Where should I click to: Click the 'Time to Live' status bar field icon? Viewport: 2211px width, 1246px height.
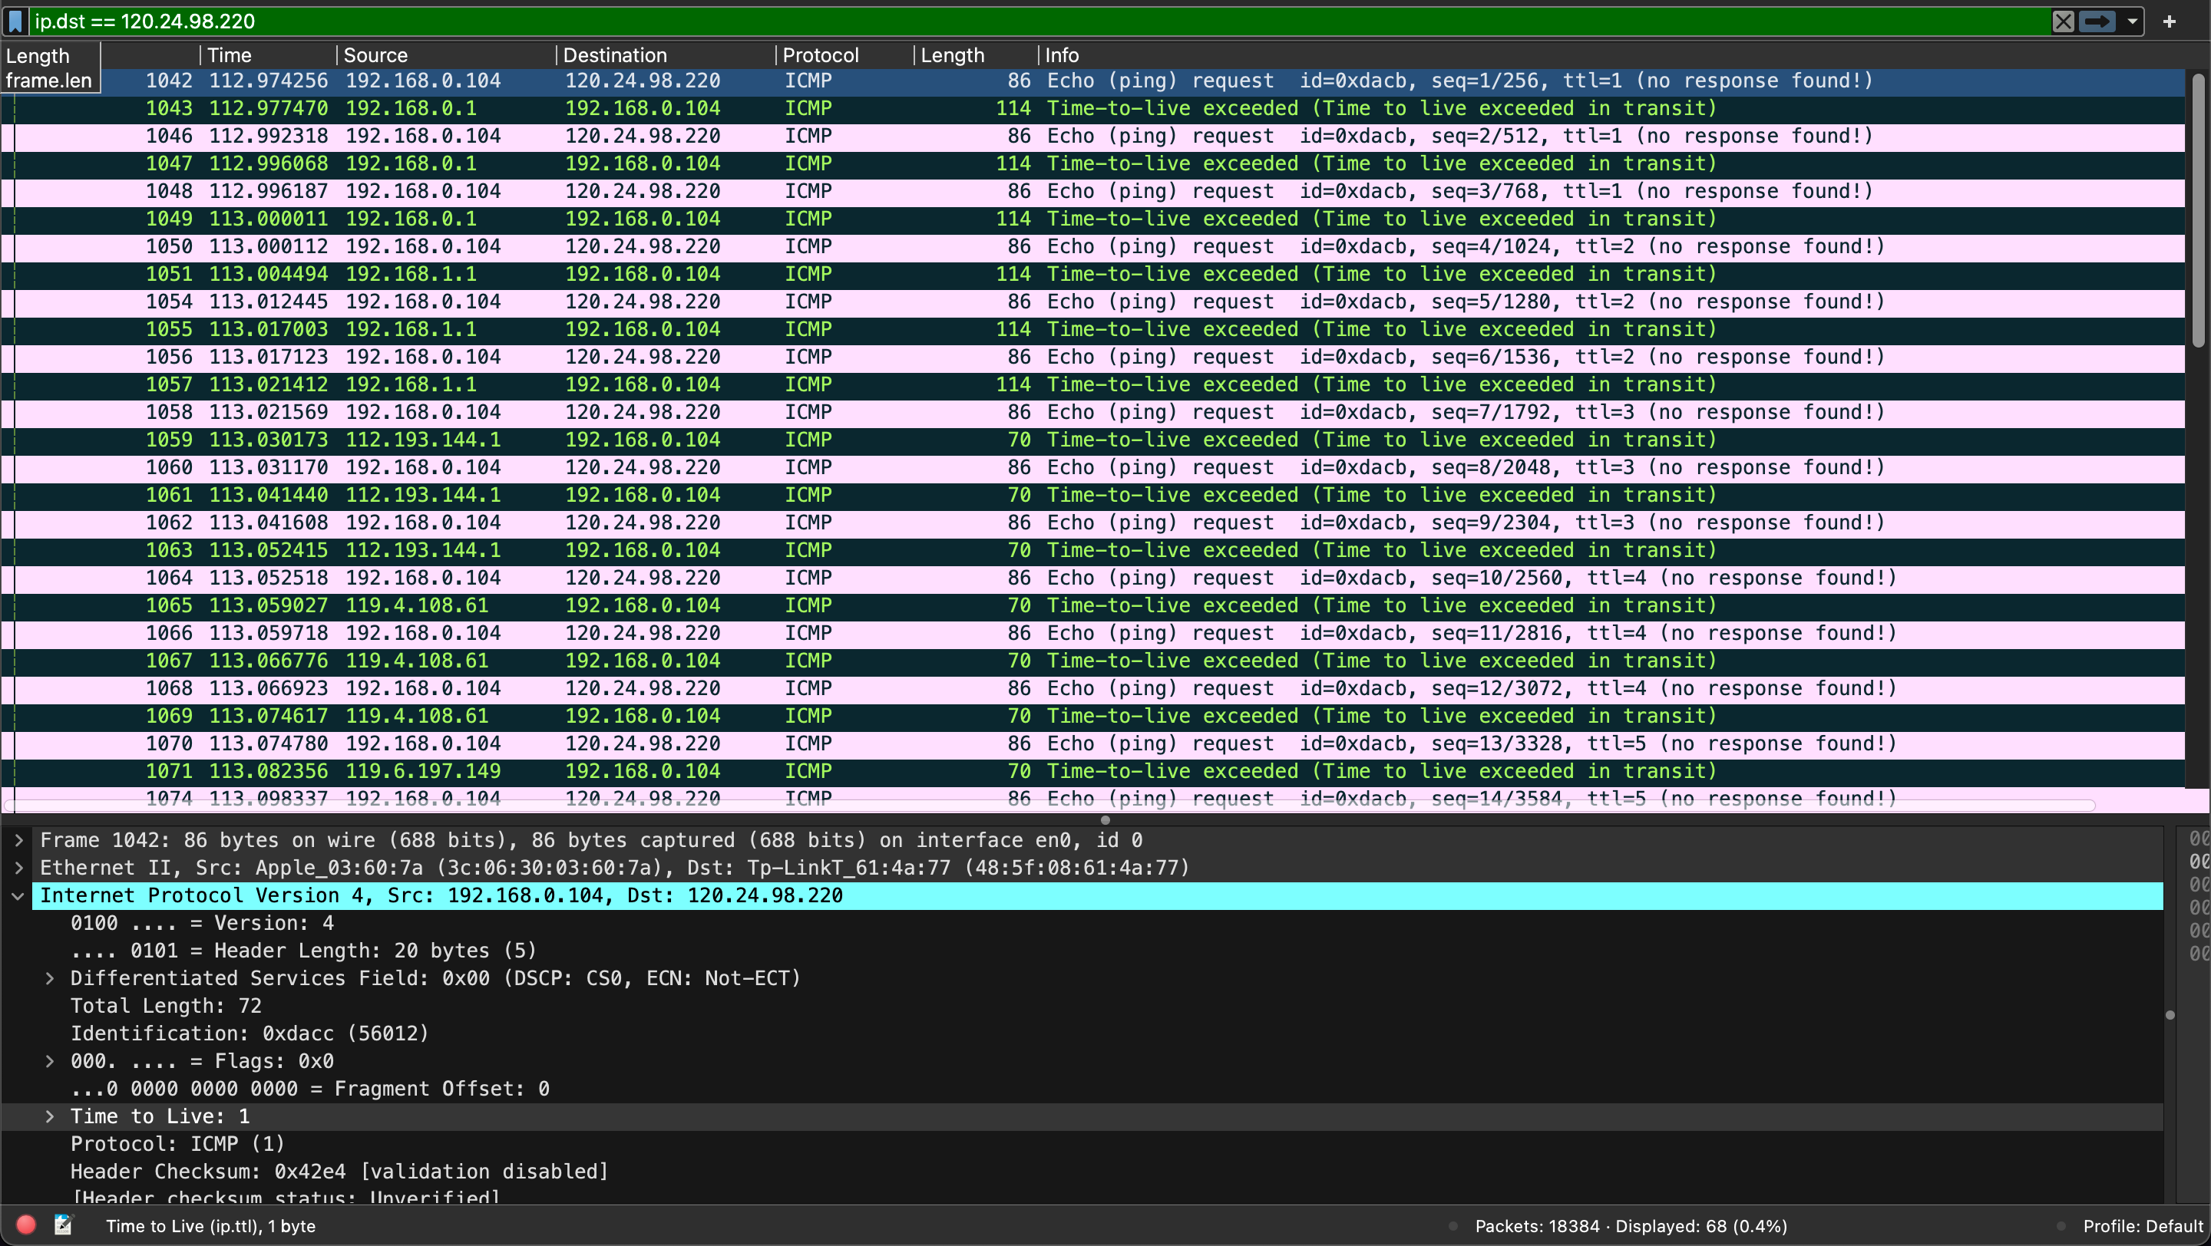tap(64, 1226)
